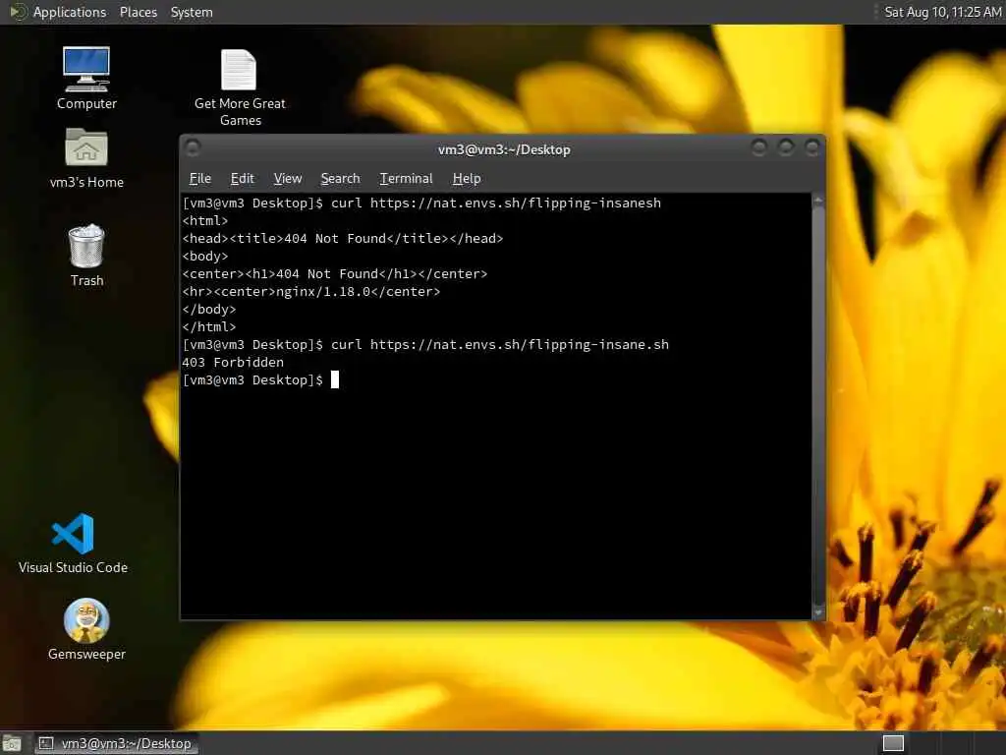Minimize the terminal window

(x=759, y=148)
